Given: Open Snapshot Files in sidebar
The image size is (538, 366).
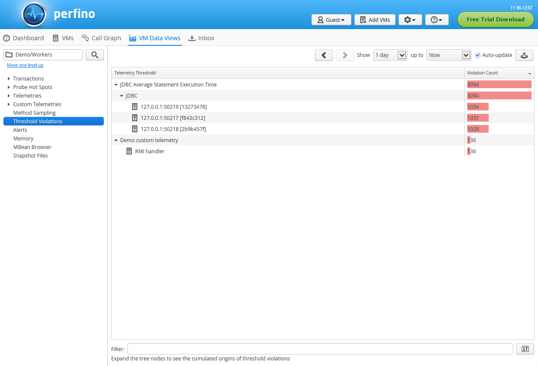Looking at the screenshot, I should tap(30, 155).
